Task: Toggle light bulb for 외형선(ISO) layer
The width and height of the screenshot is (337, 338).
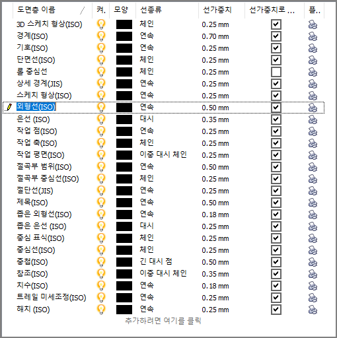Action: (101, 108)
